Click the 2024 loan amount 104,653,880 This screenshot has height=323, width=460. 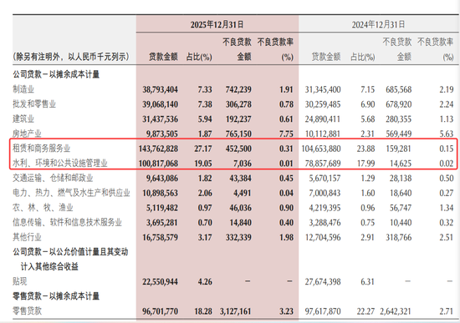click(x=321, y=149)
